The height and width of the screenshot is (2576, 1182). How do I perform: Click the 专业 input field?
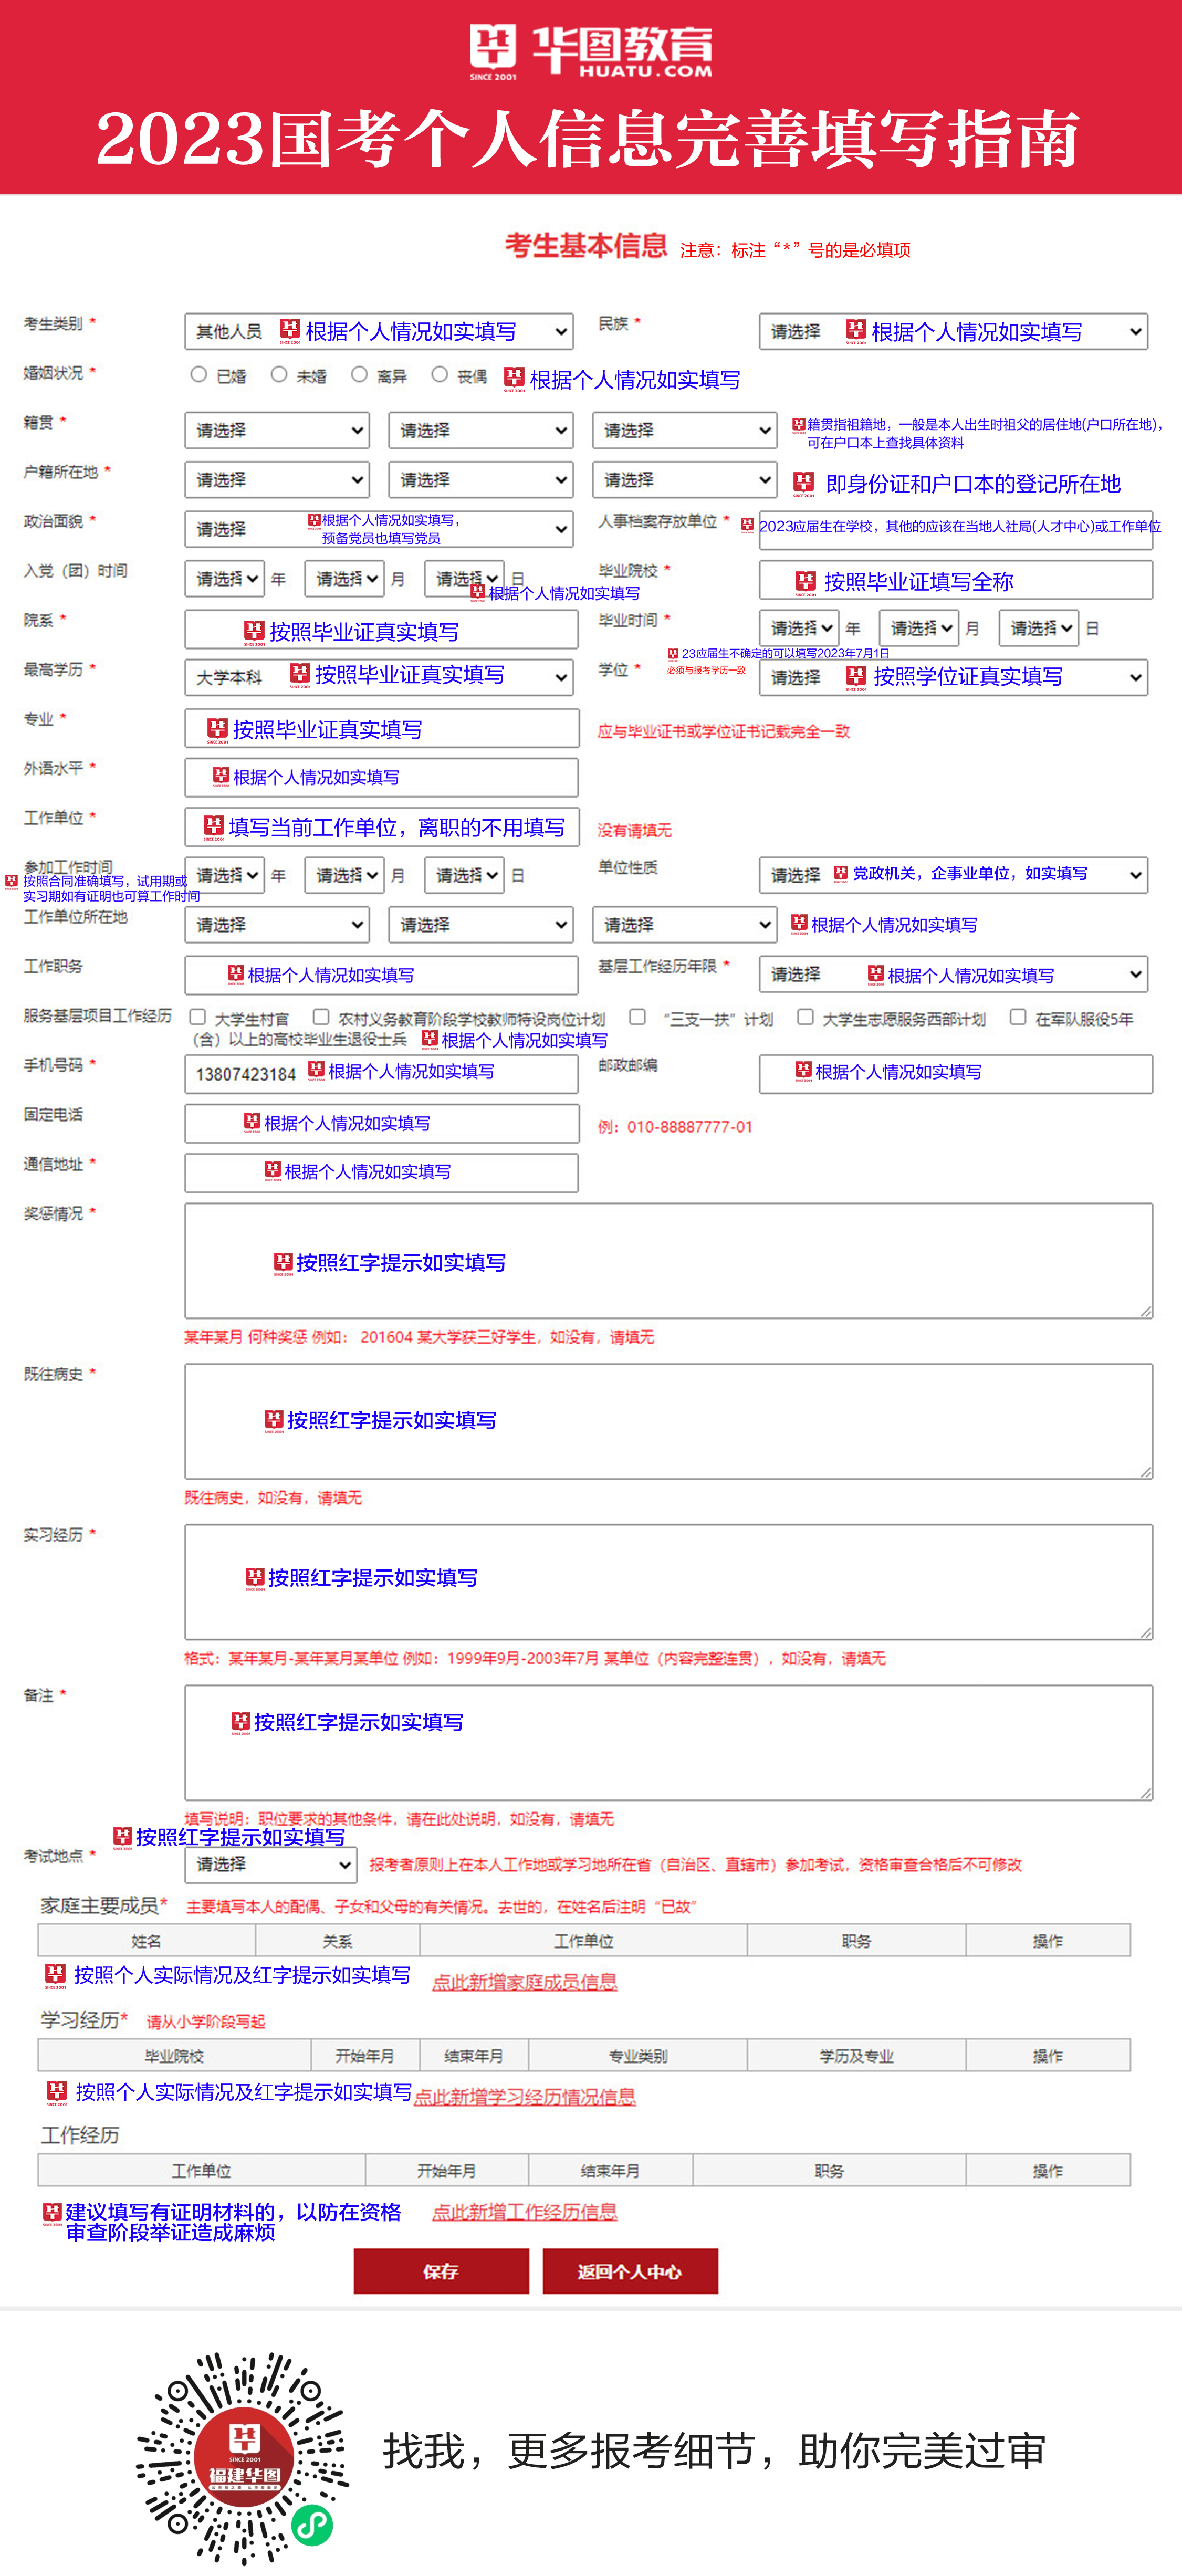tap(382, 728)
